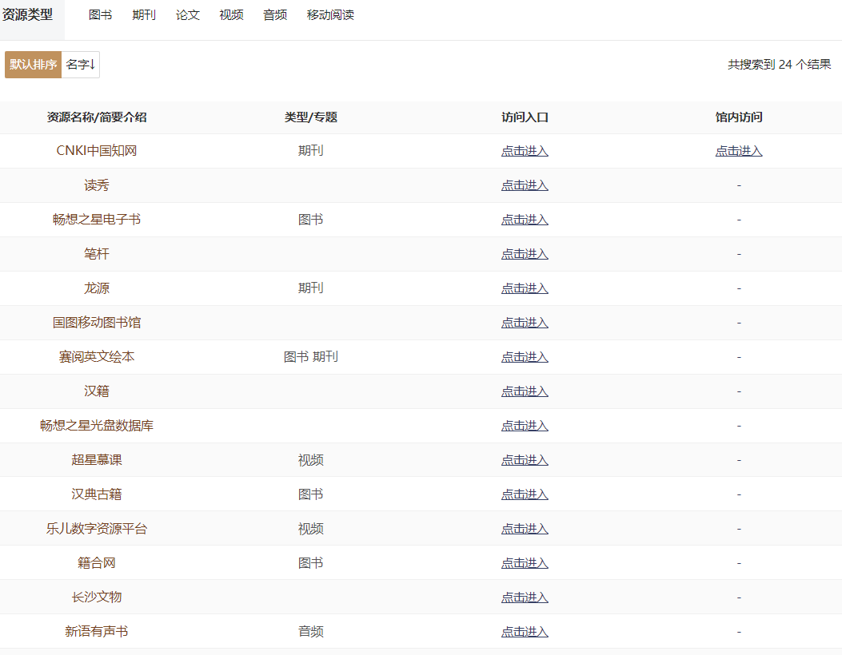The image size is (842, 655).
Task: Open 超星慕课 resource name
Action: click(x=97, y=460)
